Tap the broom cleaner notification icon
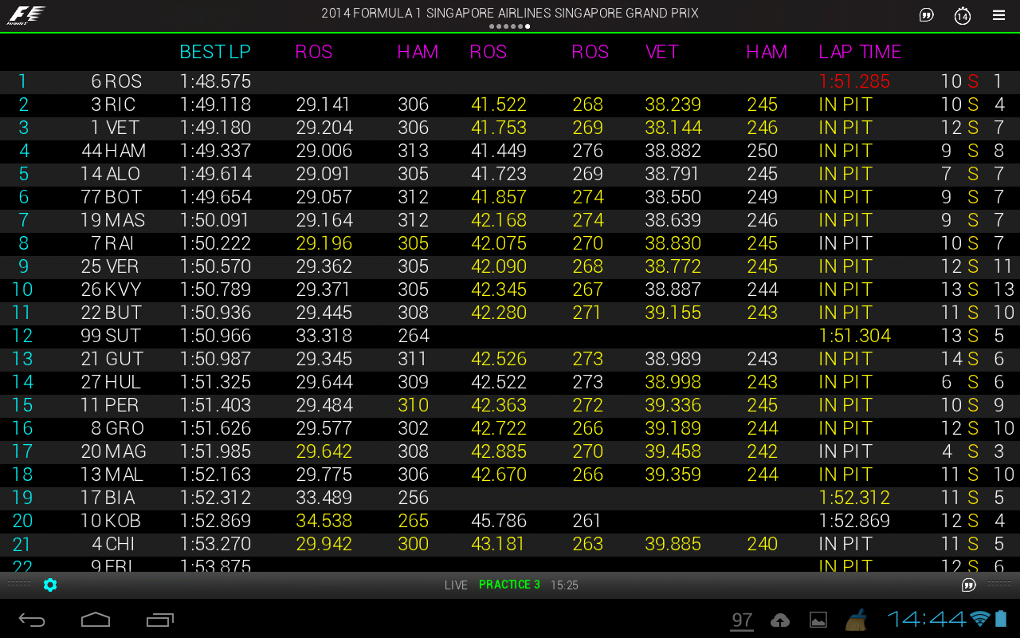1020x638 pixels. [x=857, y=619]
